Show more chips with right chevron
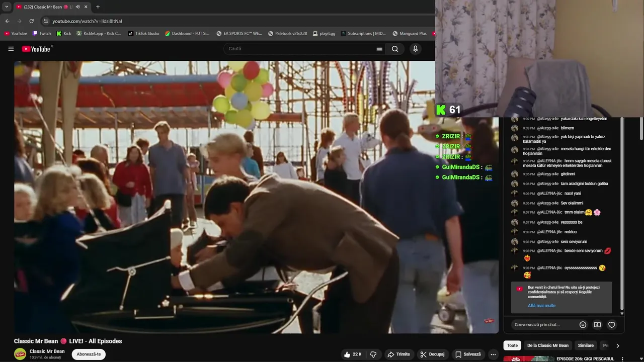 point(618,345)
